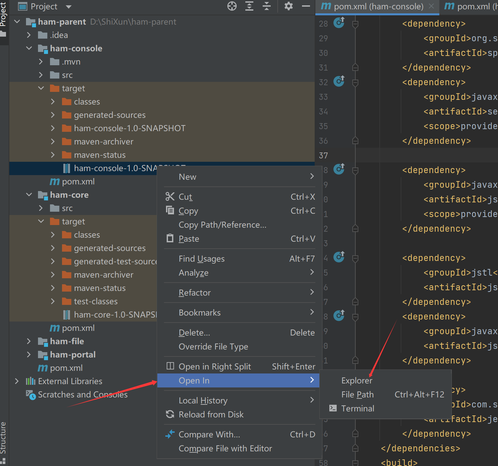Expand the .mvn folder
Viewport: 498px width, 466px height.
41,62
